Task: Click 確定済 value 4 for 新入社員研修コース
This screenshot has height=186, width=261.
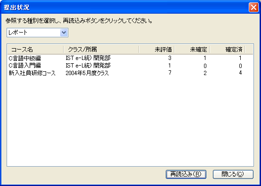Action: click(x=240, y=73)
